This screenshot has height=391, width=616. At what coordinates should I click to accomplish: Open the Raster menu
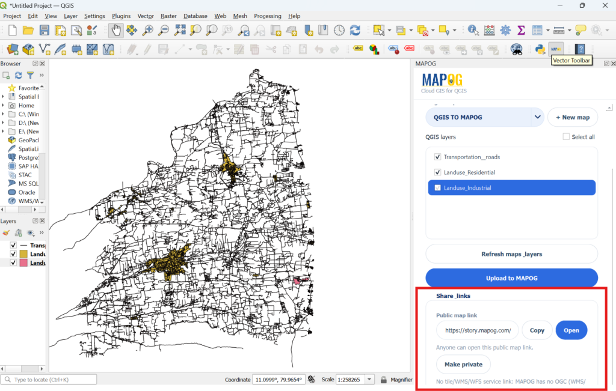coord(168,16)
